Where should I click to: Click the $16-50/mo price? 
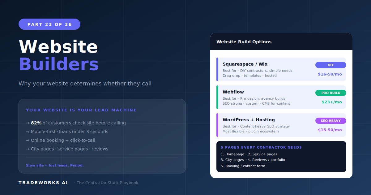[x=330, y=74]
